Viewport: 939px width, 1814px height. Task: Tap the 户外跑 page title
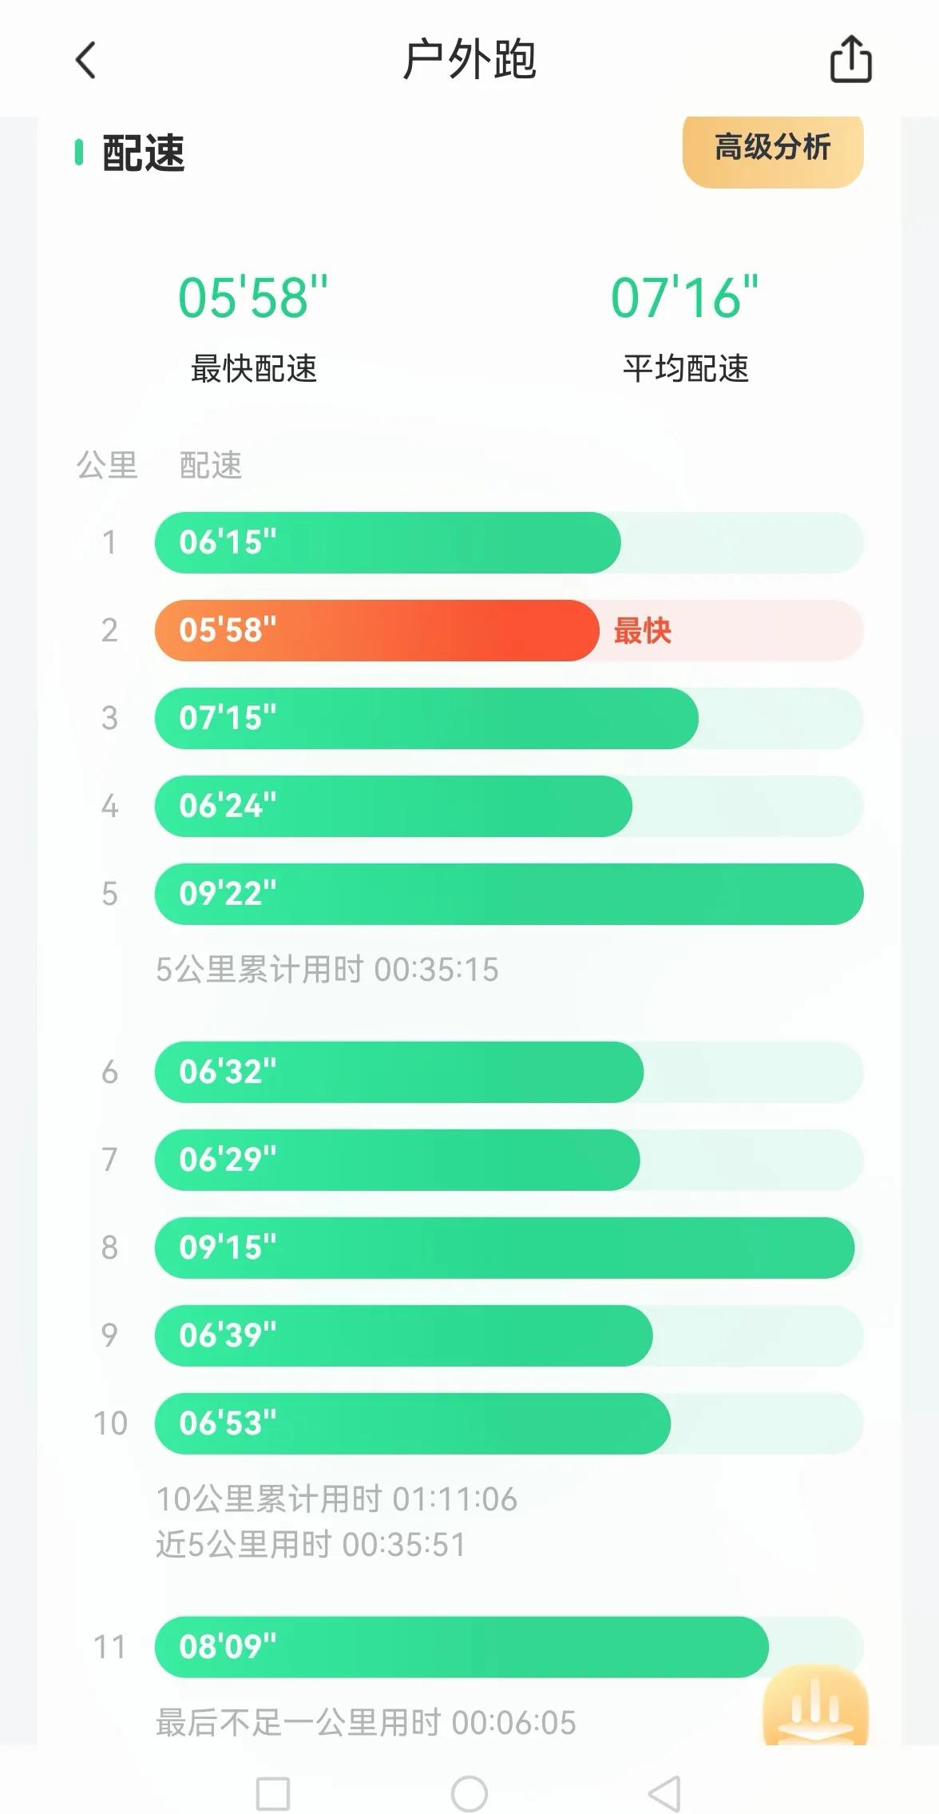click(469, 60)
